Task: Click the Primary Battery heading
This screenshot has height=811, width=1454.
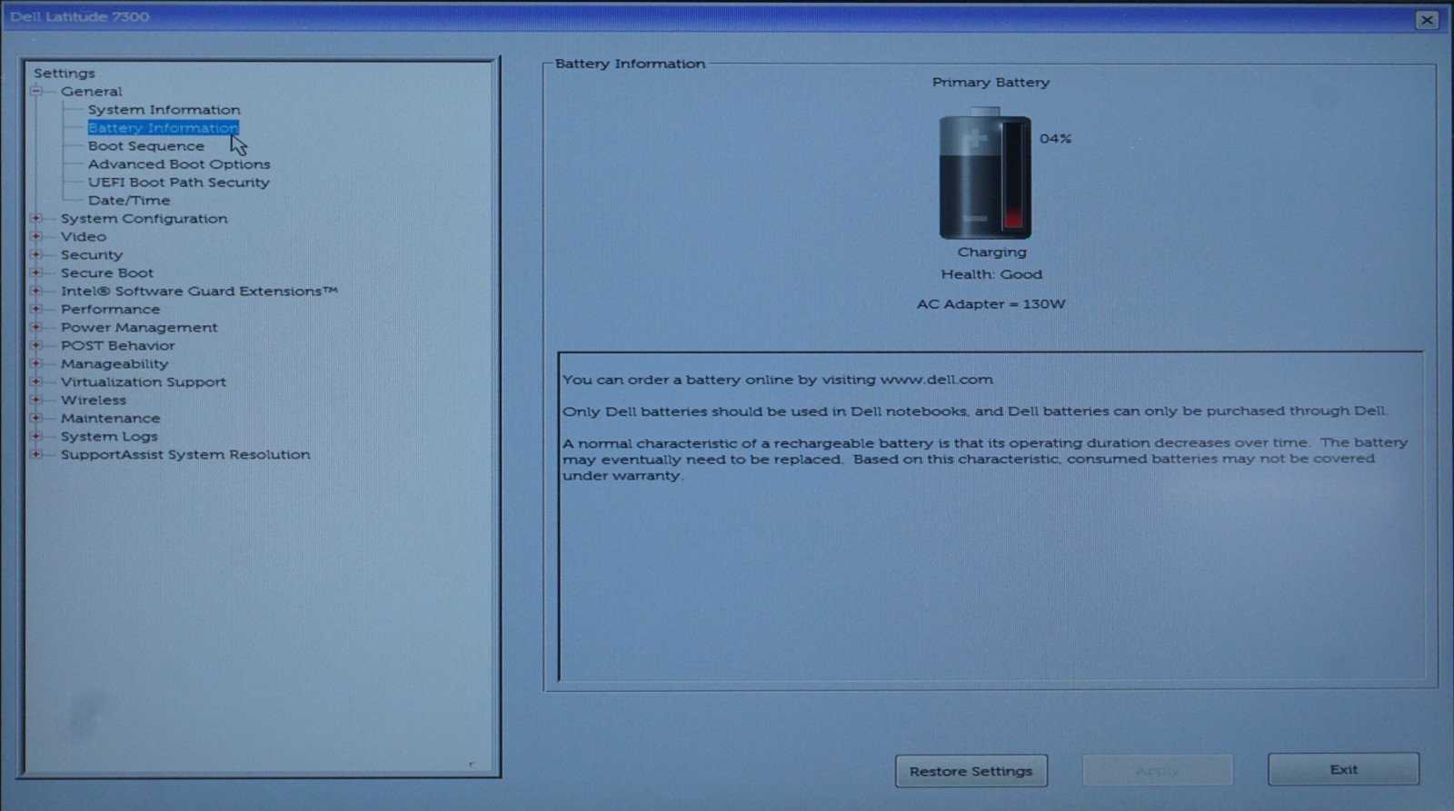Action: pyautogui.click(x=991, y=83)
